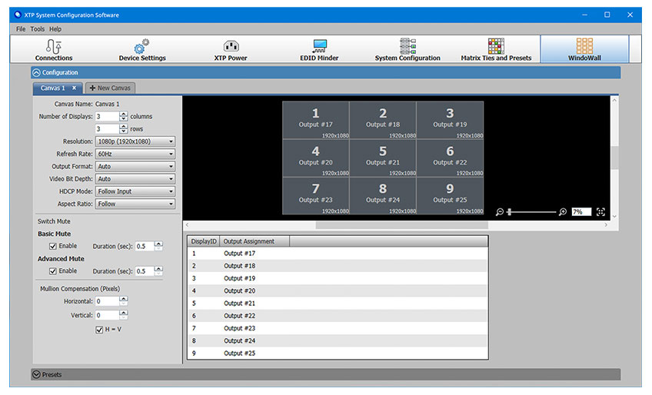Screen dimensions: 652x395
Task: Open the Aspect Ratio dropdown
Action: (135, 204)
